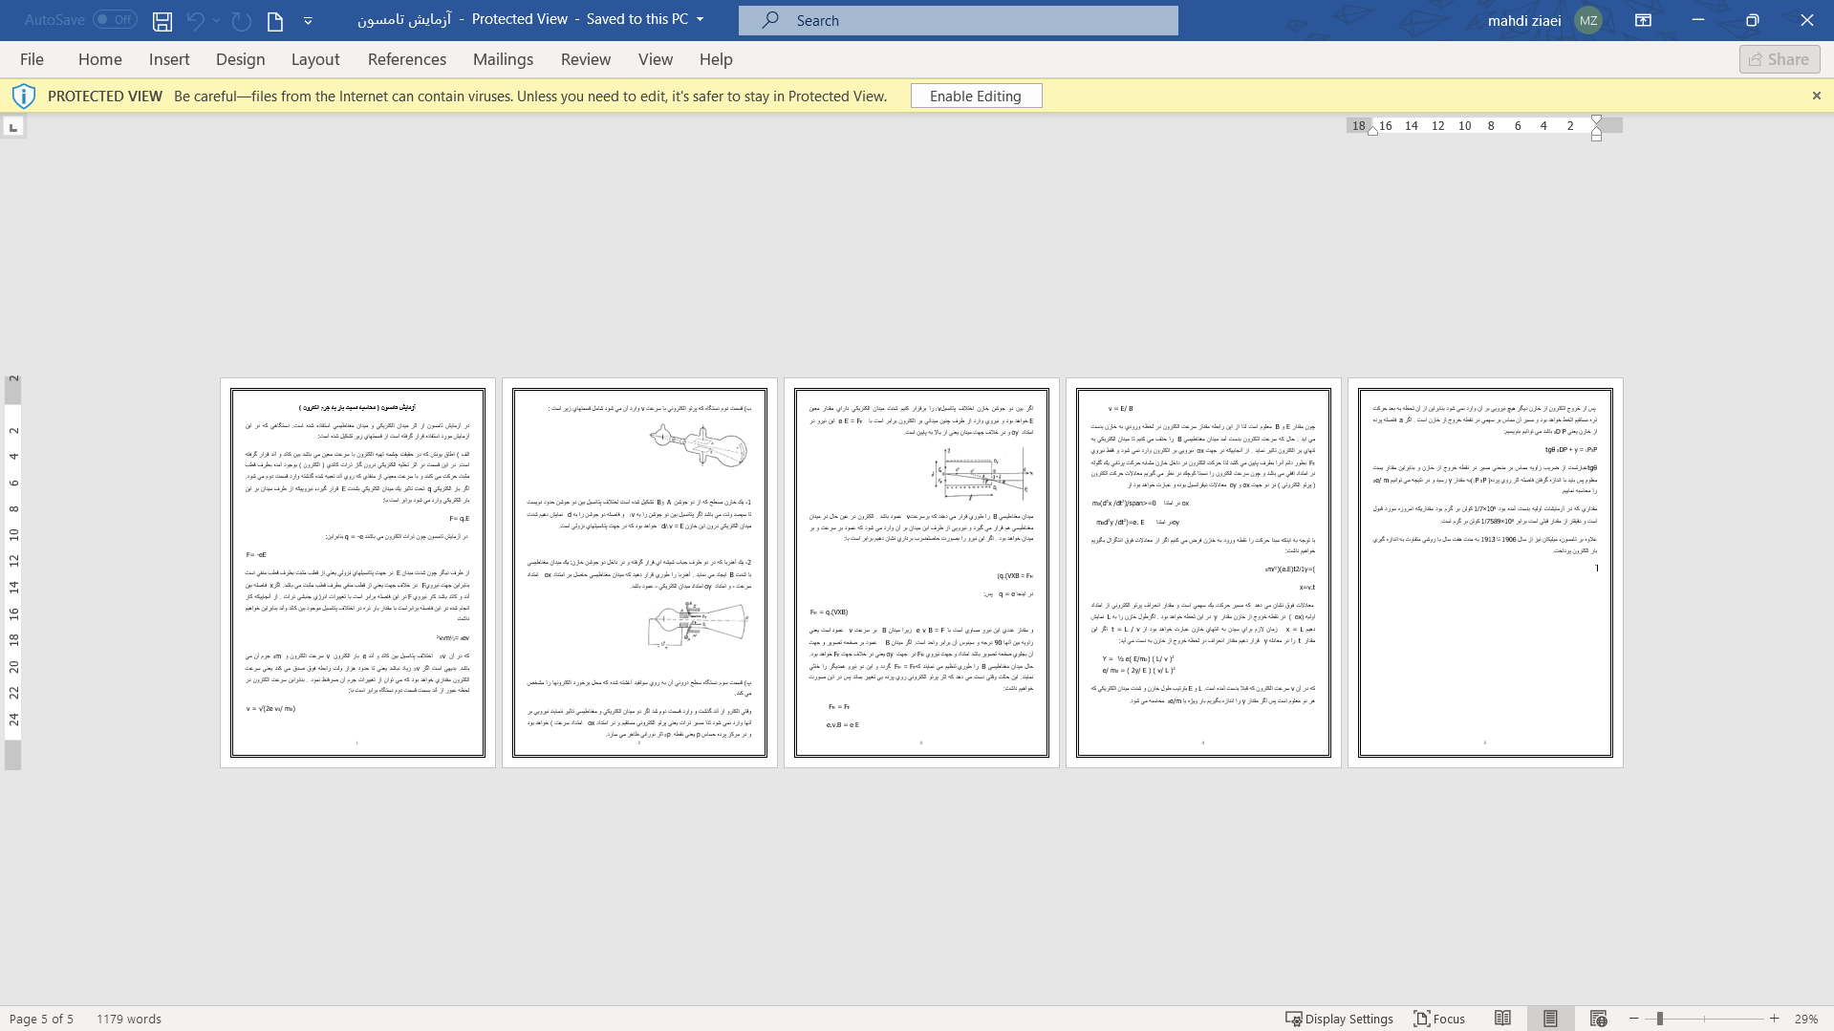Image resolution: width=1834 pixels, height=1031 pixels.
Task: Switch to Read Mode view icon
Action: pyautogui.click(x=1502, y=1019)
